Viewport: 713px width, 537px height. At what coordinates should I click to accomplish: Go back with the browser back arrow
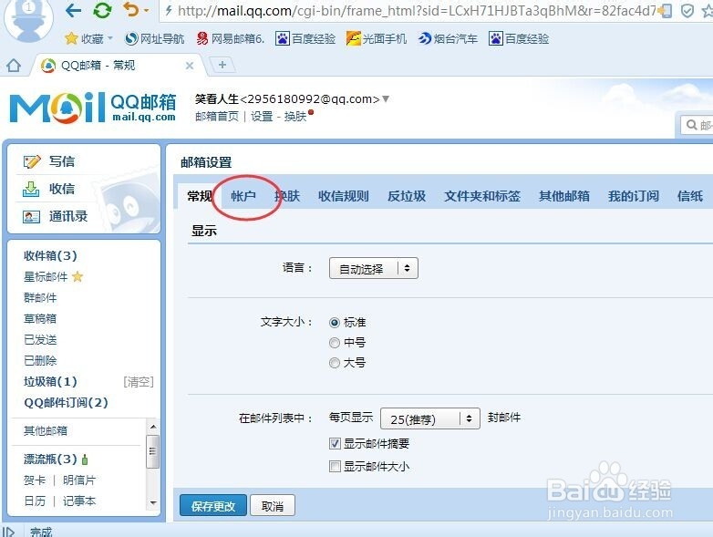73,10
